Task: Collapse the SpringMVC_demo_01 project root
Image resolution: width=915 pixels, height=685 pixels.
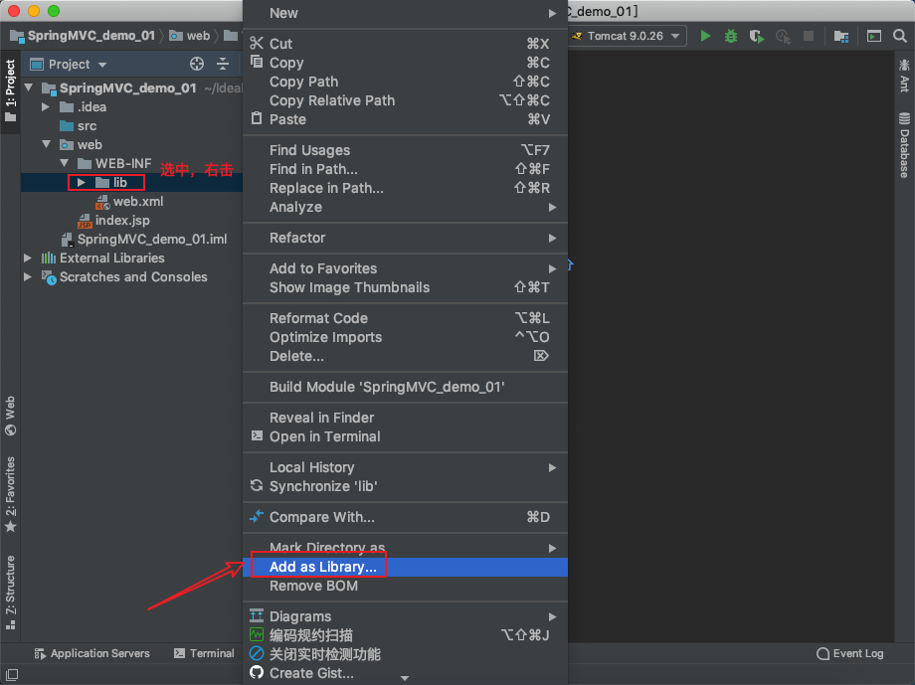Action: 29,88
